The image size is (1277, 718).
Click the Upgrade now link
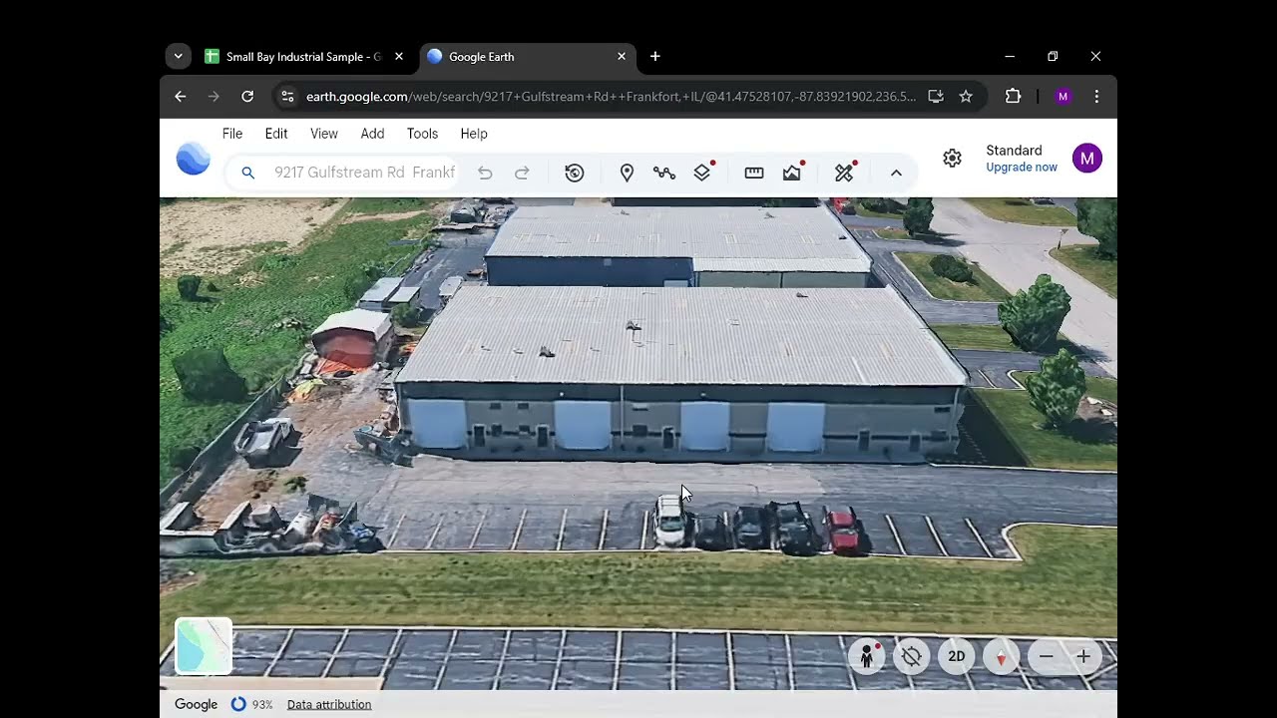tap(1022, 168)
